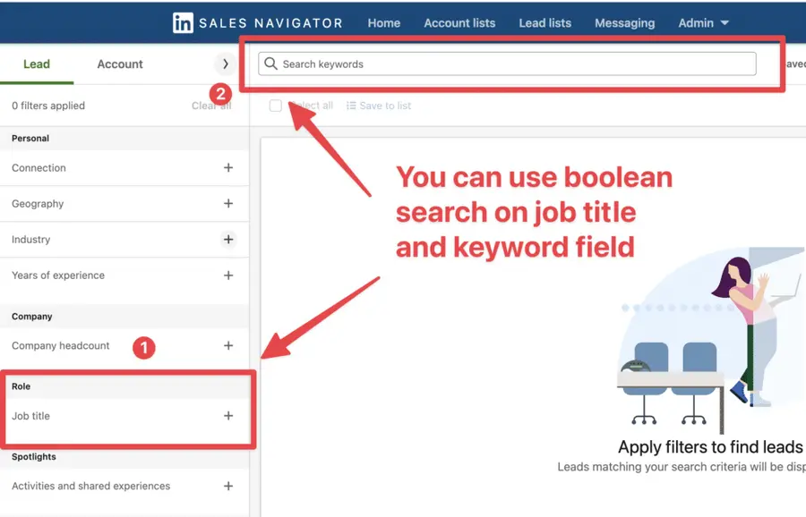Switch to the Account tab
Viewport: 806px width, 517px height.
click(x=119, y=64)
